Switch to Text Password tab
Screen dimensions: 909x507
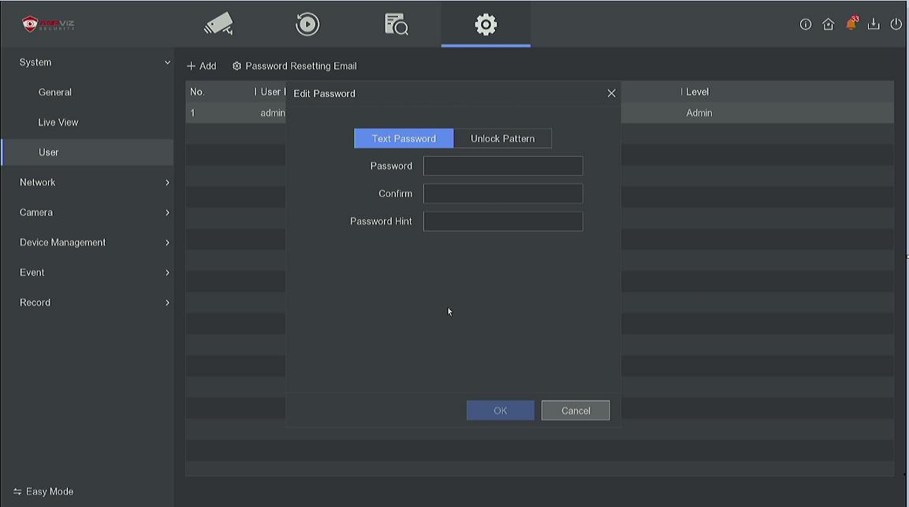404,139
